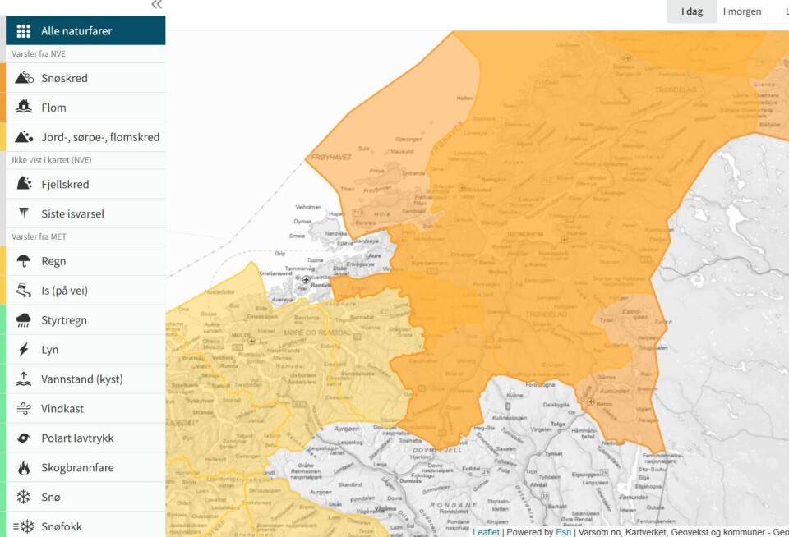789x537 pixels.
Task: Toggle the Jord-, sørpe-, flomskred layer
Action: coord(100,137)
